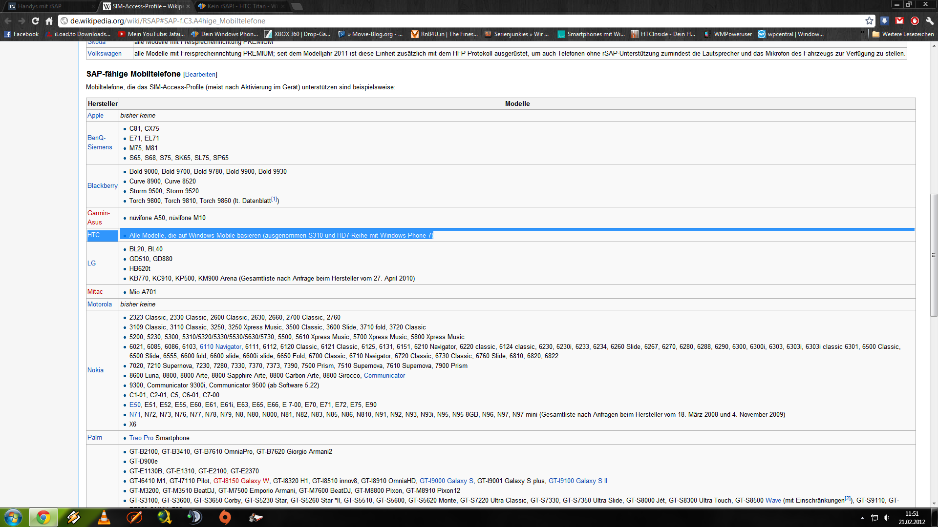Click the Bearbeiten section edit link
Viewport: 938px width, 527px height.
click(200, 75)
